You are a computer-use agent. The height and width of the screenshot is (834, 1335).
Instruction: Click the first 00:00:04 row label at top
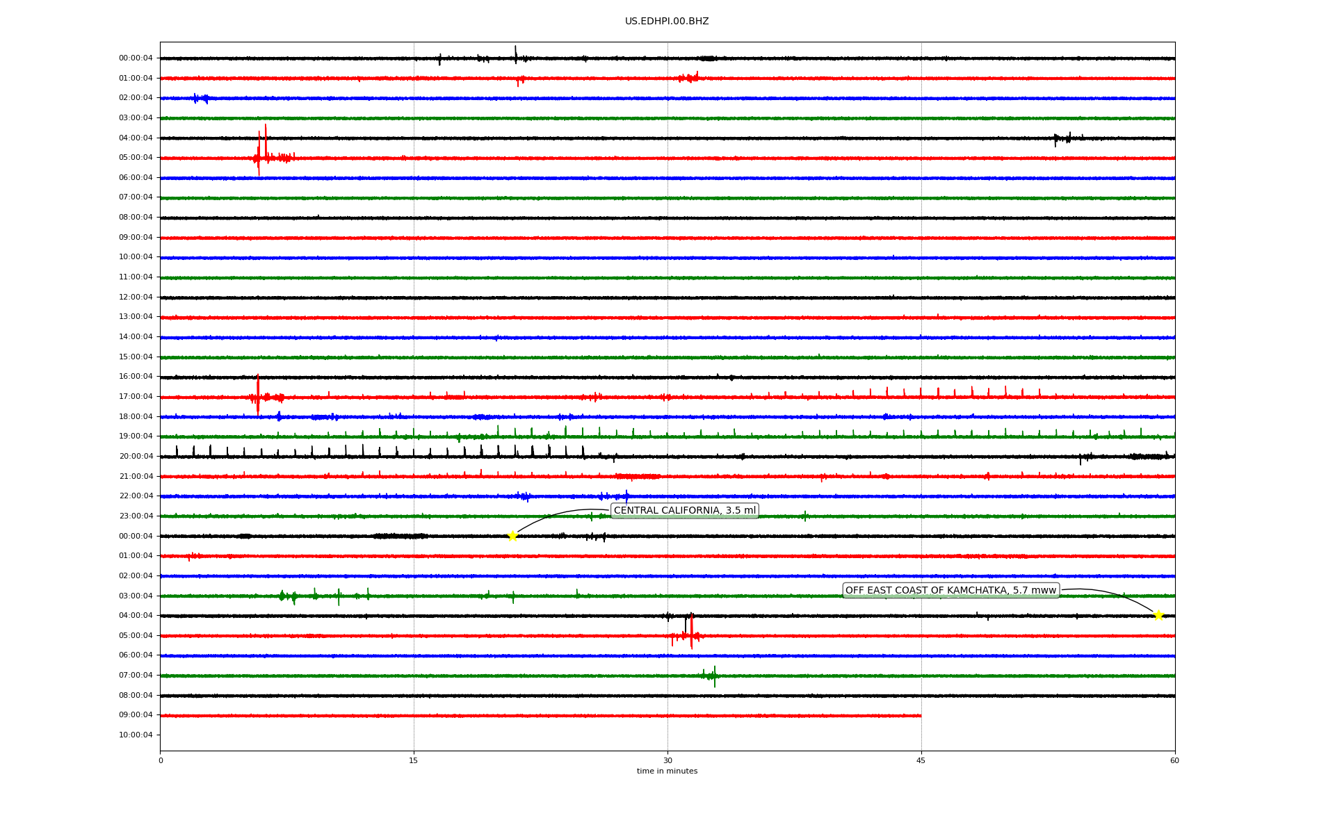136,58
